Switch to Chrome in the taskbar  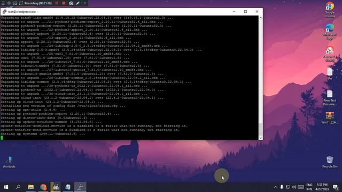43,187
